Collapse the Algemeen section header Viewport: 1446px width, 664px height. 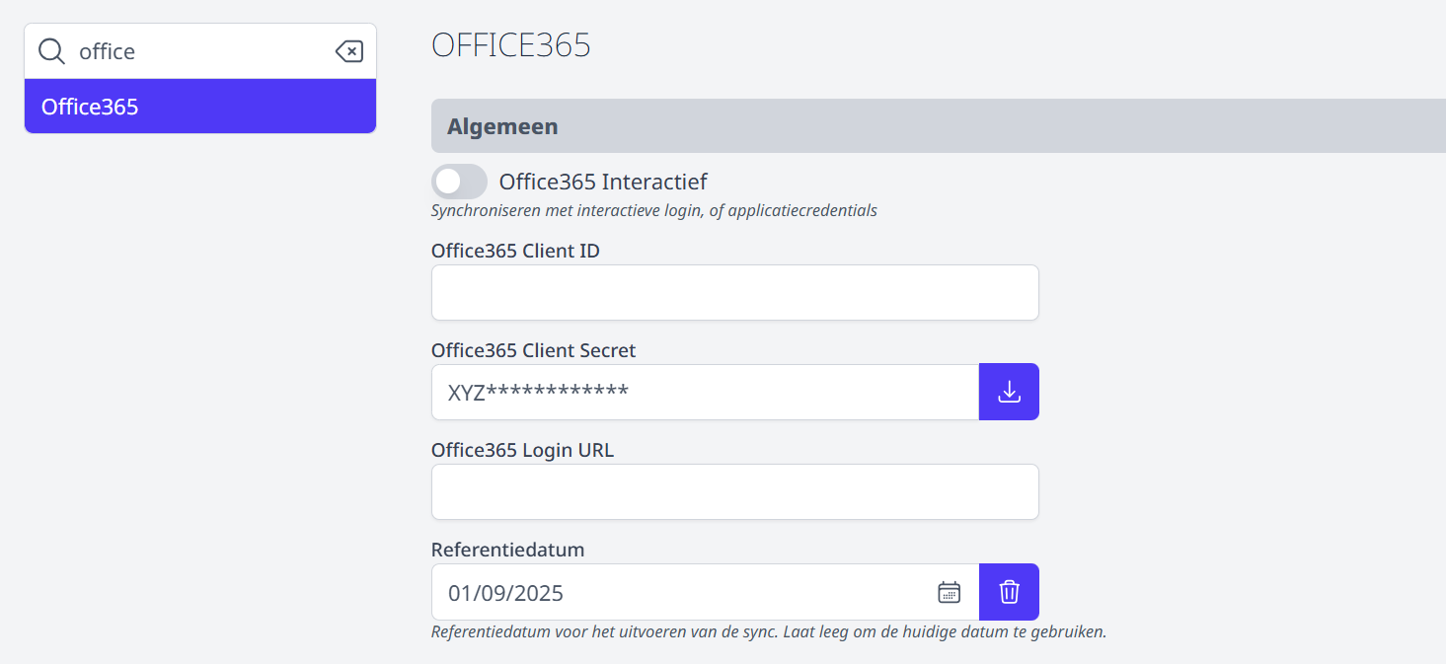(939, 126)
